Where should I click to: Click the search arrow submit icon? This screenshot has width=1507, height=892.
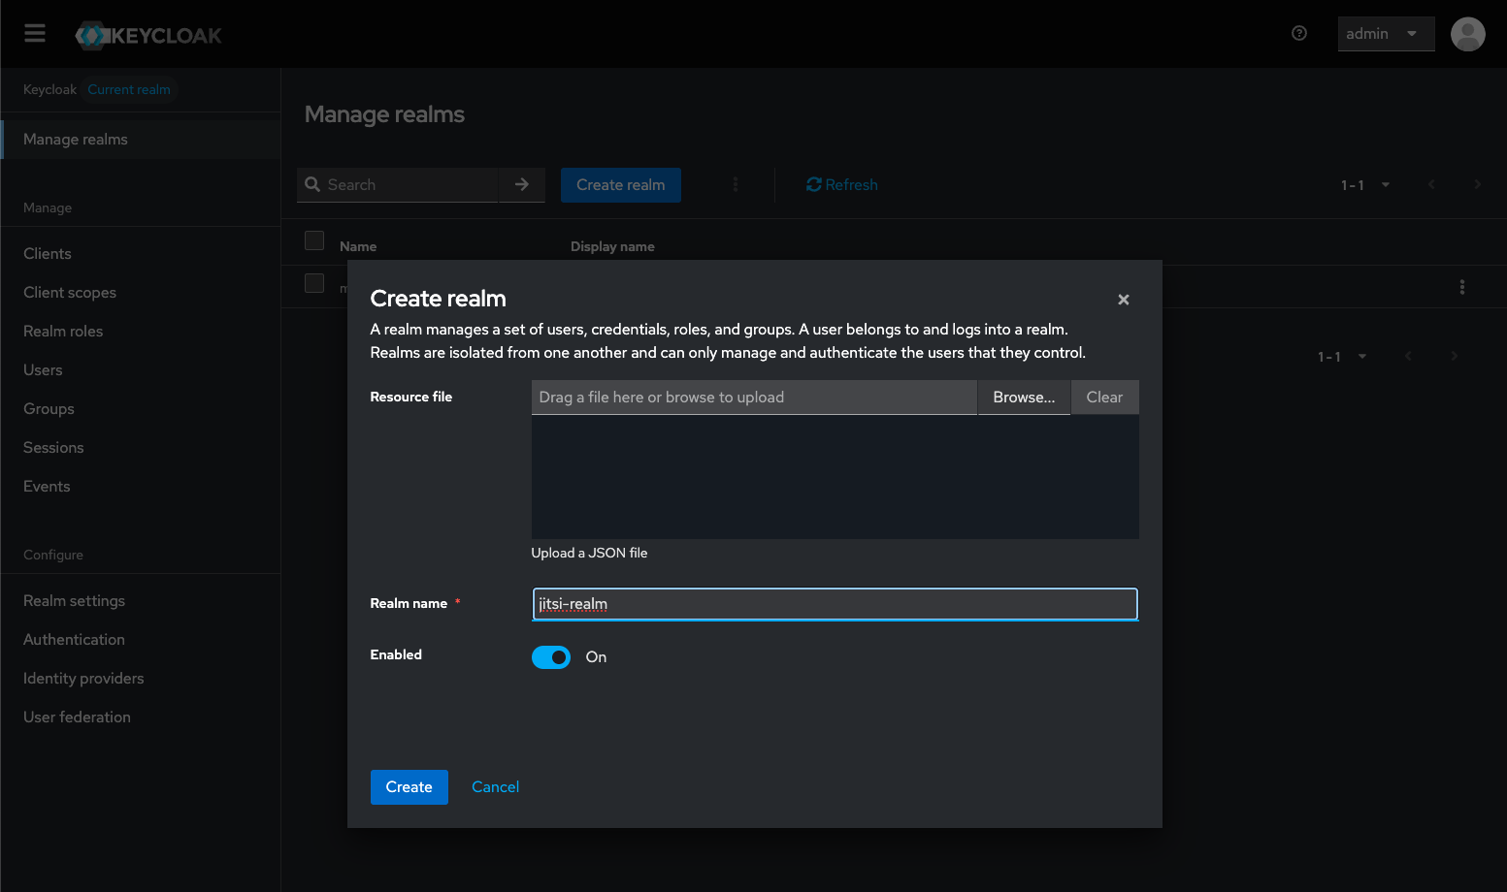[522, 184]
